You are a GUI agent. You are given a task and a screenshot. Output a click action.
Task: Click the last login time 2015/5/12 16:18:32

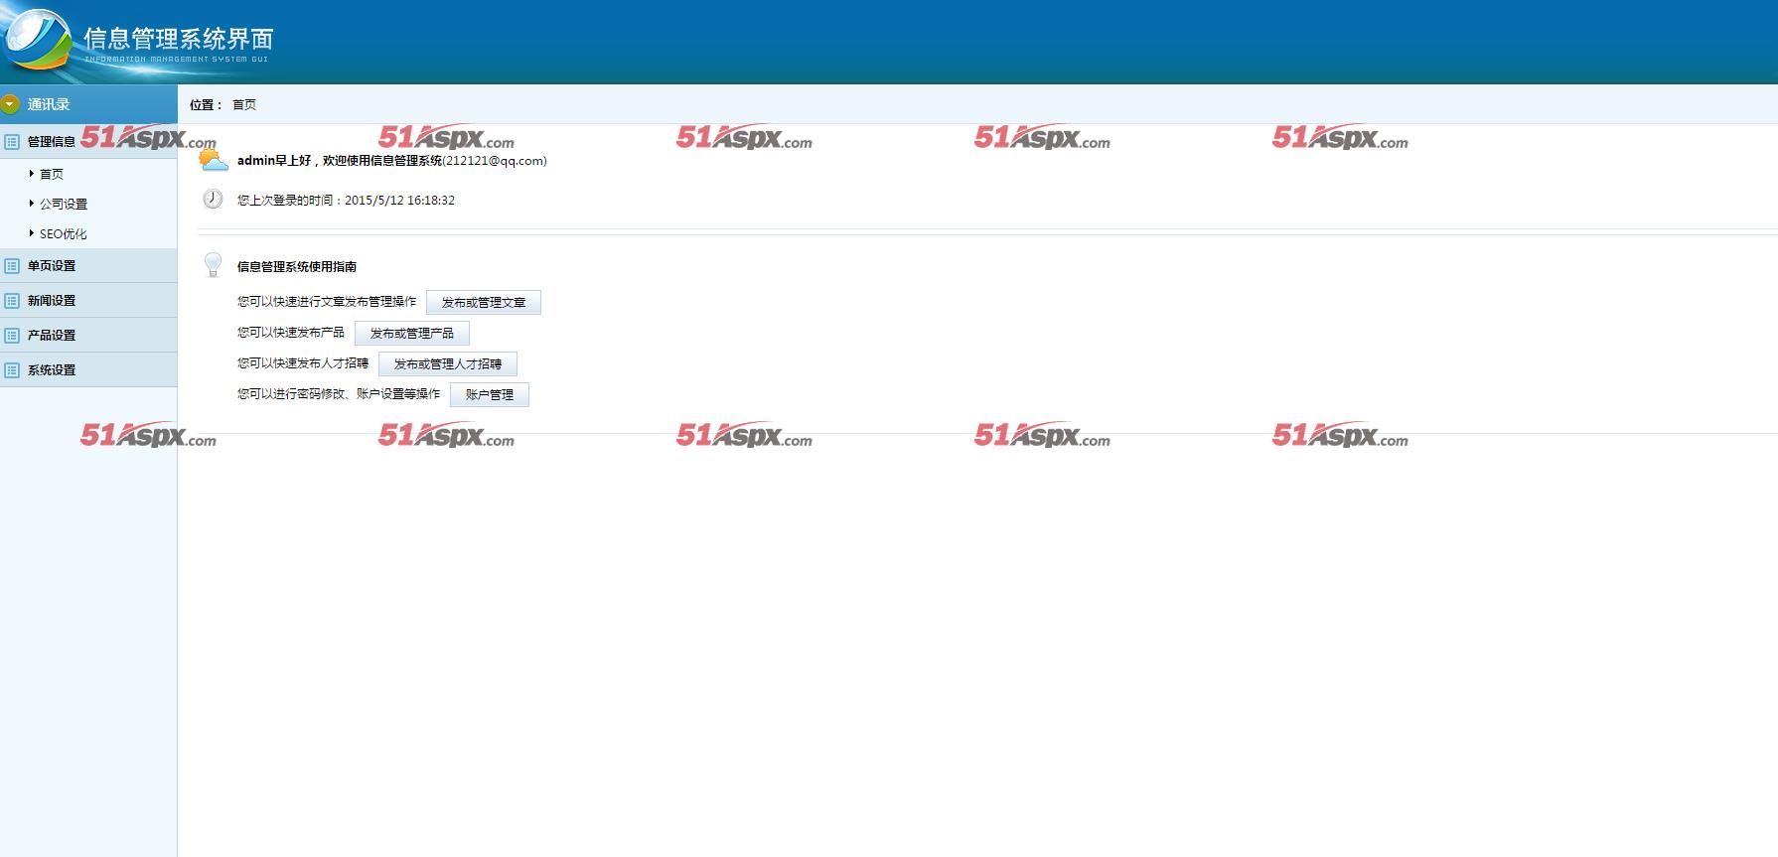click(x=399, y=201)
